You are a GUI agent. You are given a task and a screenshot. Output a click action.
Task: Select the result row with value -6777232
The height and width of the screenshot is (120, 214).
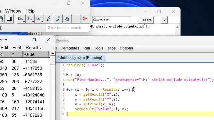[x=25, y=82]
